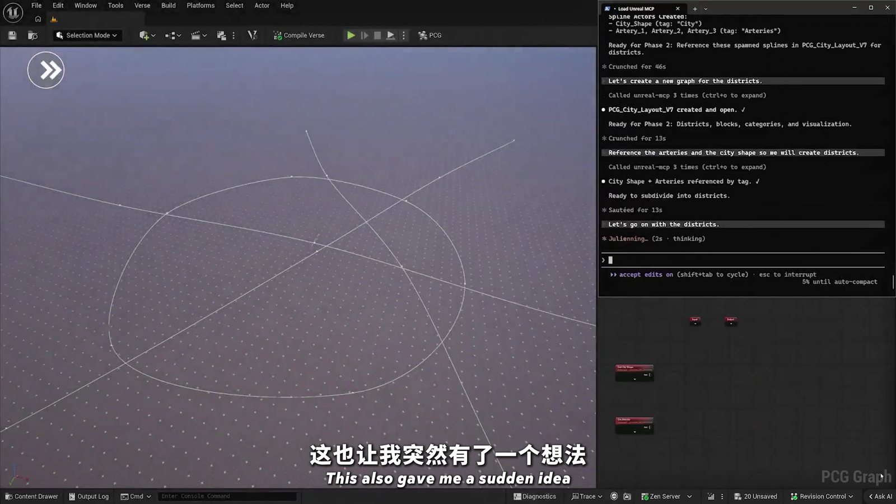896x504 pixels.
Task: Click the terminal window scrollbar
Action: (893, 281)
